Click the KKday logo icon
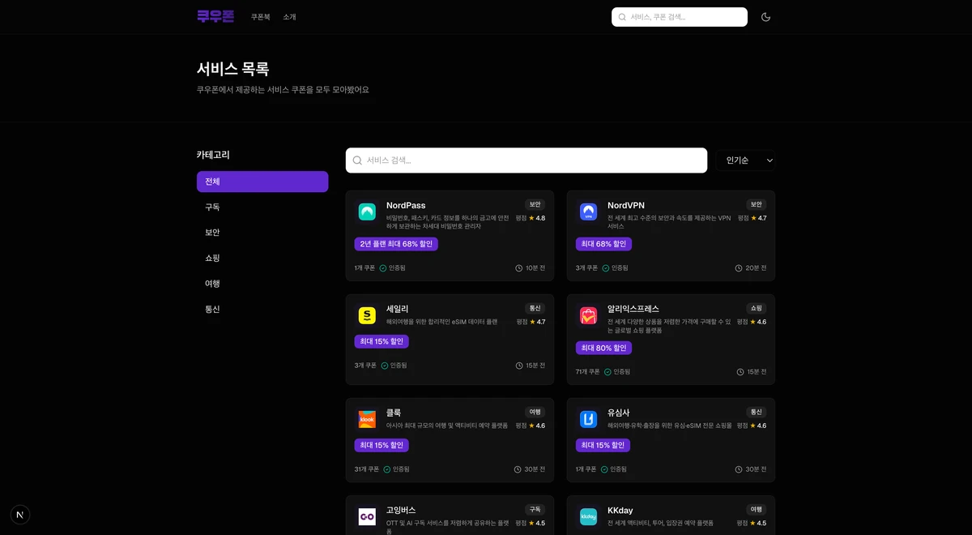This screenshot has width=972, height=535. click(x=588, y=517)
